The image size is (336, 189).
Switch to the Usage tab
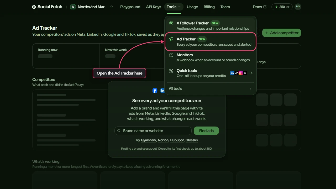pos(192,7)
